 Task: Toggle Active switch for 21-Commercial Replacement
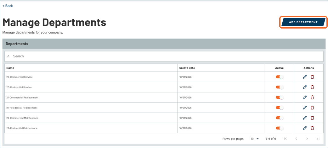tap(280, 97)
